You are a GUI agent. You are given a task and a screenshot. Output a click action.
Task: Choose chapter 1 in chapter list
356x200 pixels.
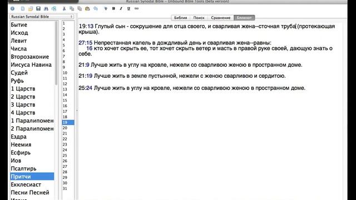tap(68, 23)
